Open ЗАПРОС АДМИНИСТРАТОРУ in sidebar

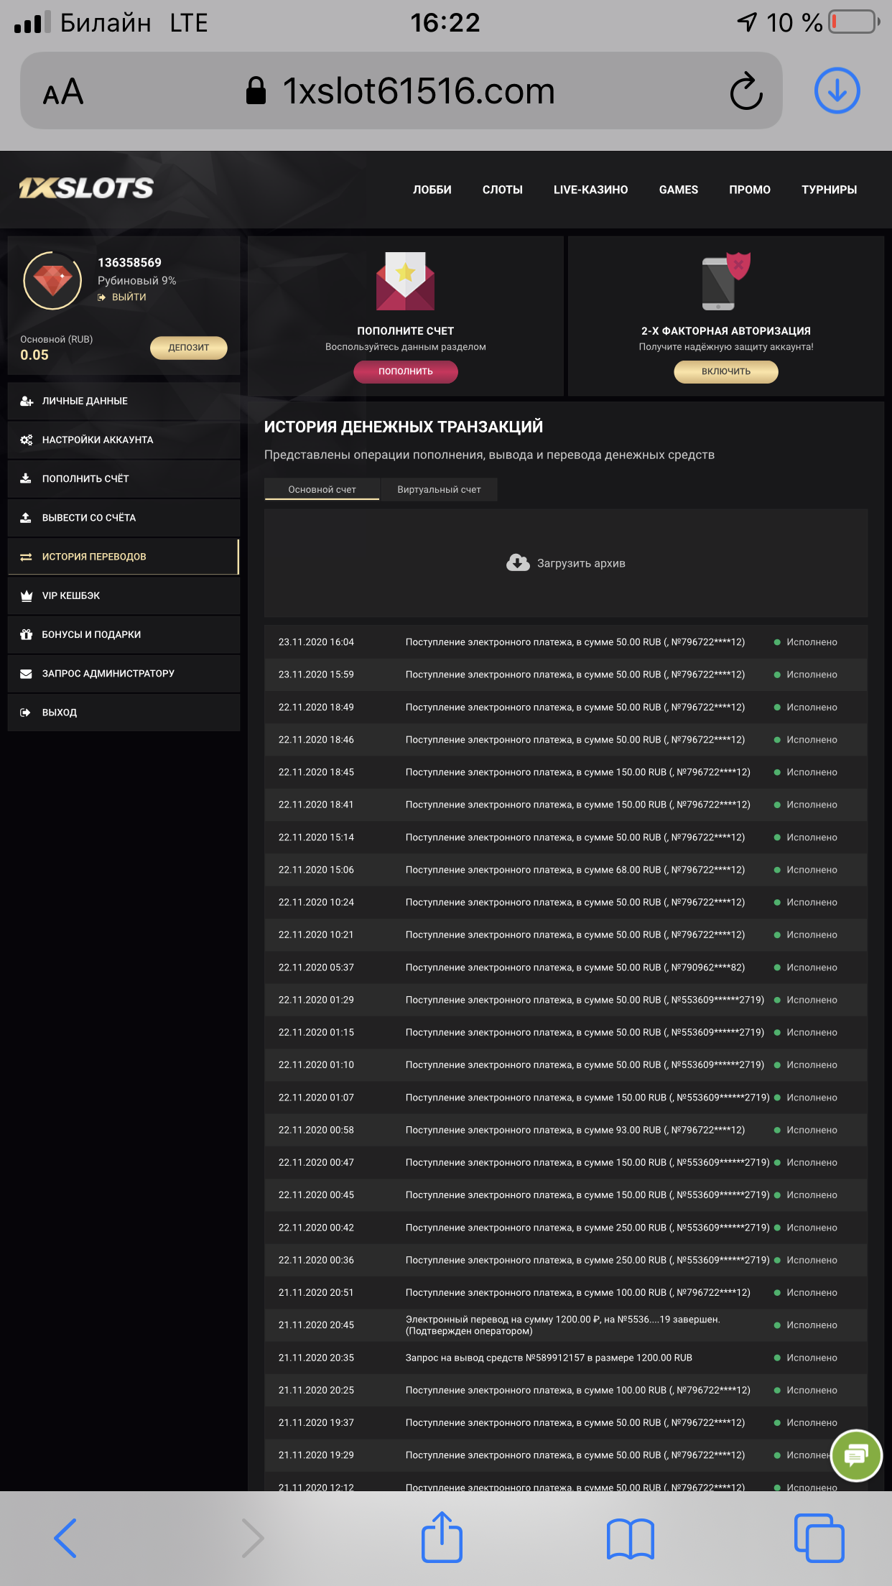tap(124, 673)
